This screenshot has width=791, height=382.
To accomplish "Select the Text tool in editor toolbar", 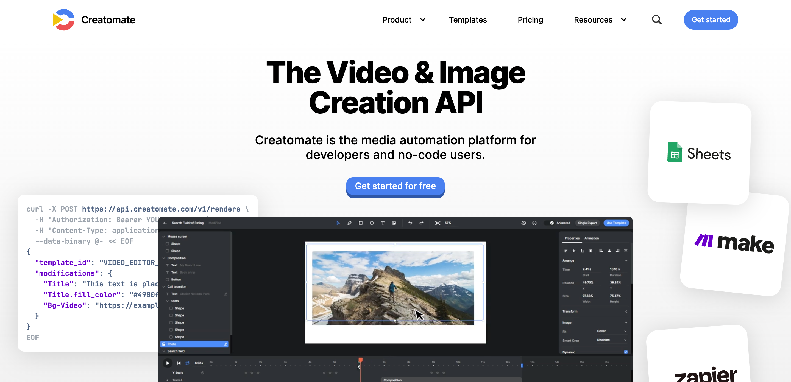I will pyautogui.click(x=383, y=223).
